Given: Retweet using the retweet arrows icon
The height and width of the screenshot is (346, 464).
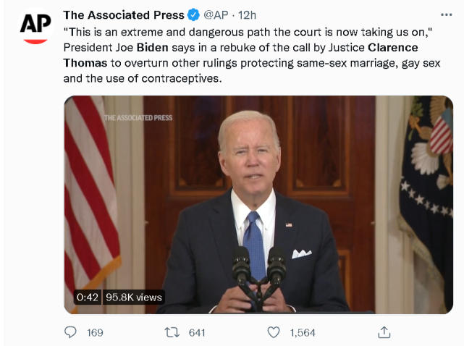Looking at the screenshot, I should click(171, 332).
